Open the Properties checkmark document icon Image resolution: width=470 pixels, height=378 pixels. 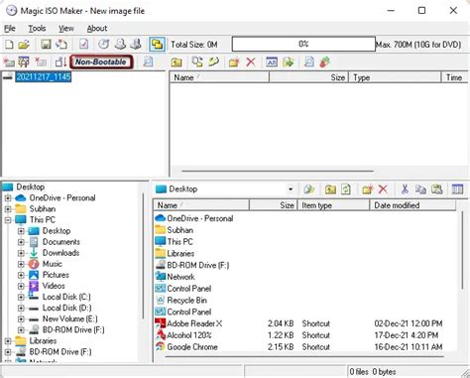point(84,45)
